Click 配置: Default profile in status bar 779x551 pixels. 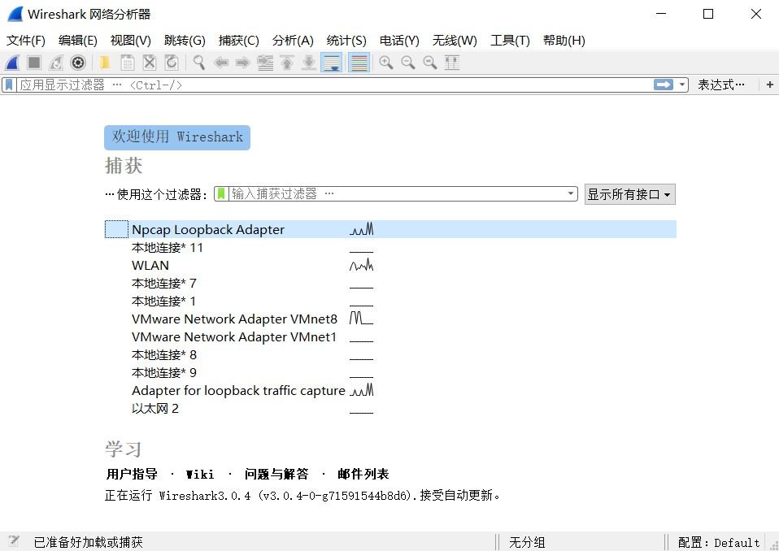coord(719,543)
